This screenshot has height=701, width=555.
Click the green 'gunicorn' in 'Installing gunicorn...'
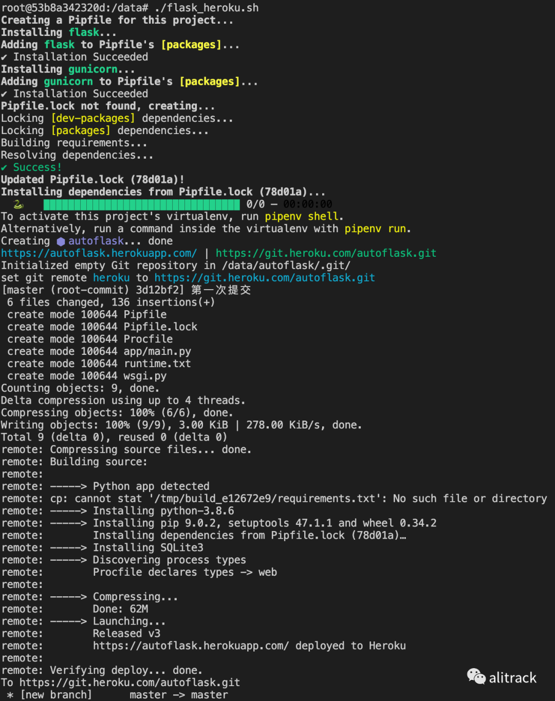tap(93, 69)
